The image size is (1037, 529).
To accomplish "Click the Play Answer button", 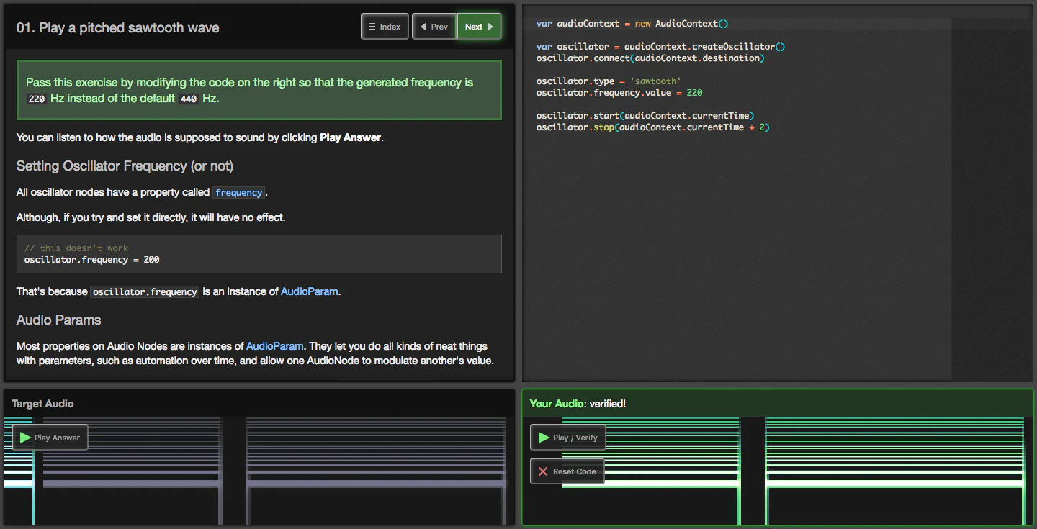I will pos(50,437).
